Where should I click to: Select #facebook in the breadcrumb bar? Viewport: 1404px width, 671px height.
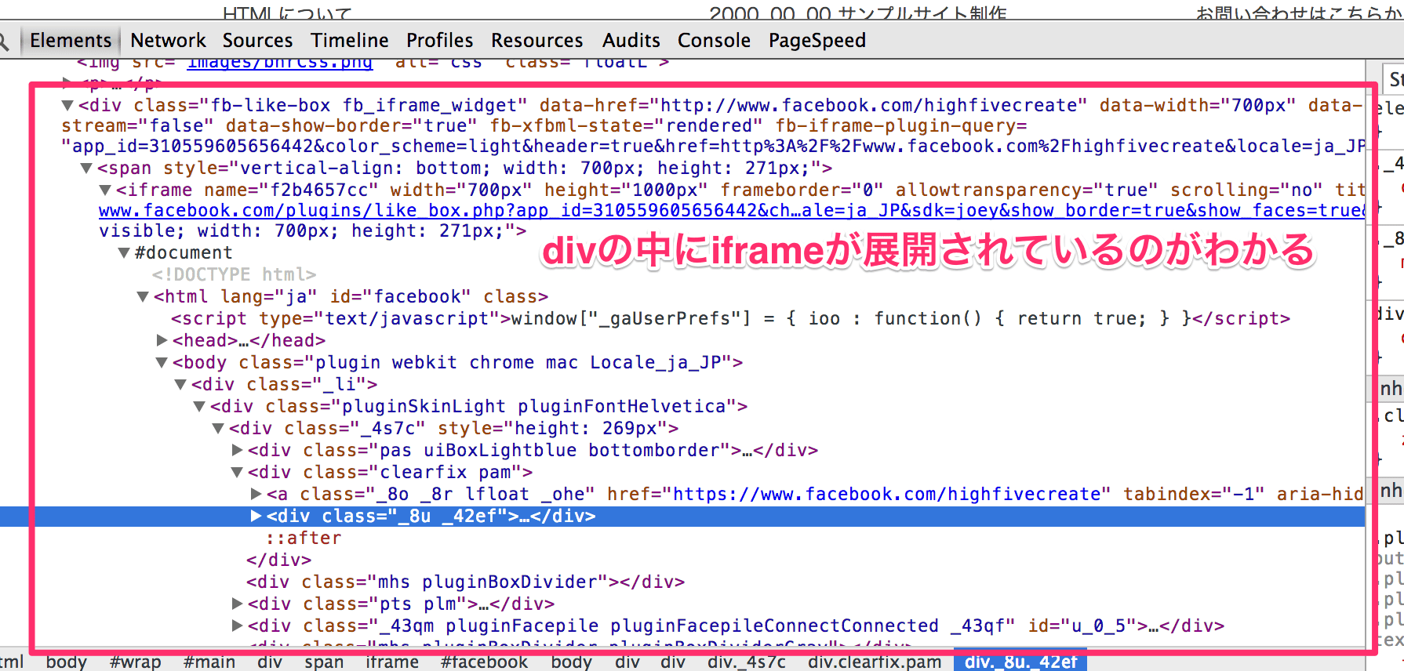pyautogui.click(x=485, y=662)
